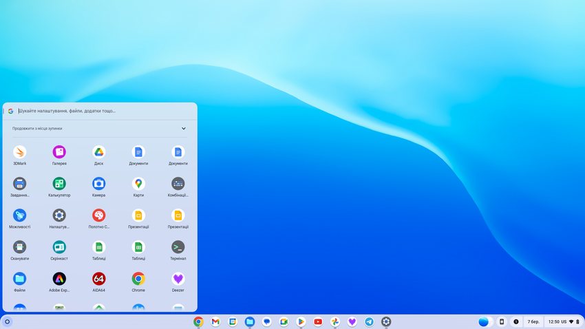The width and height of the screenshot is (585, 329).
Task: Click the launcher circle button on the shelf
Action: pos(7,321)
